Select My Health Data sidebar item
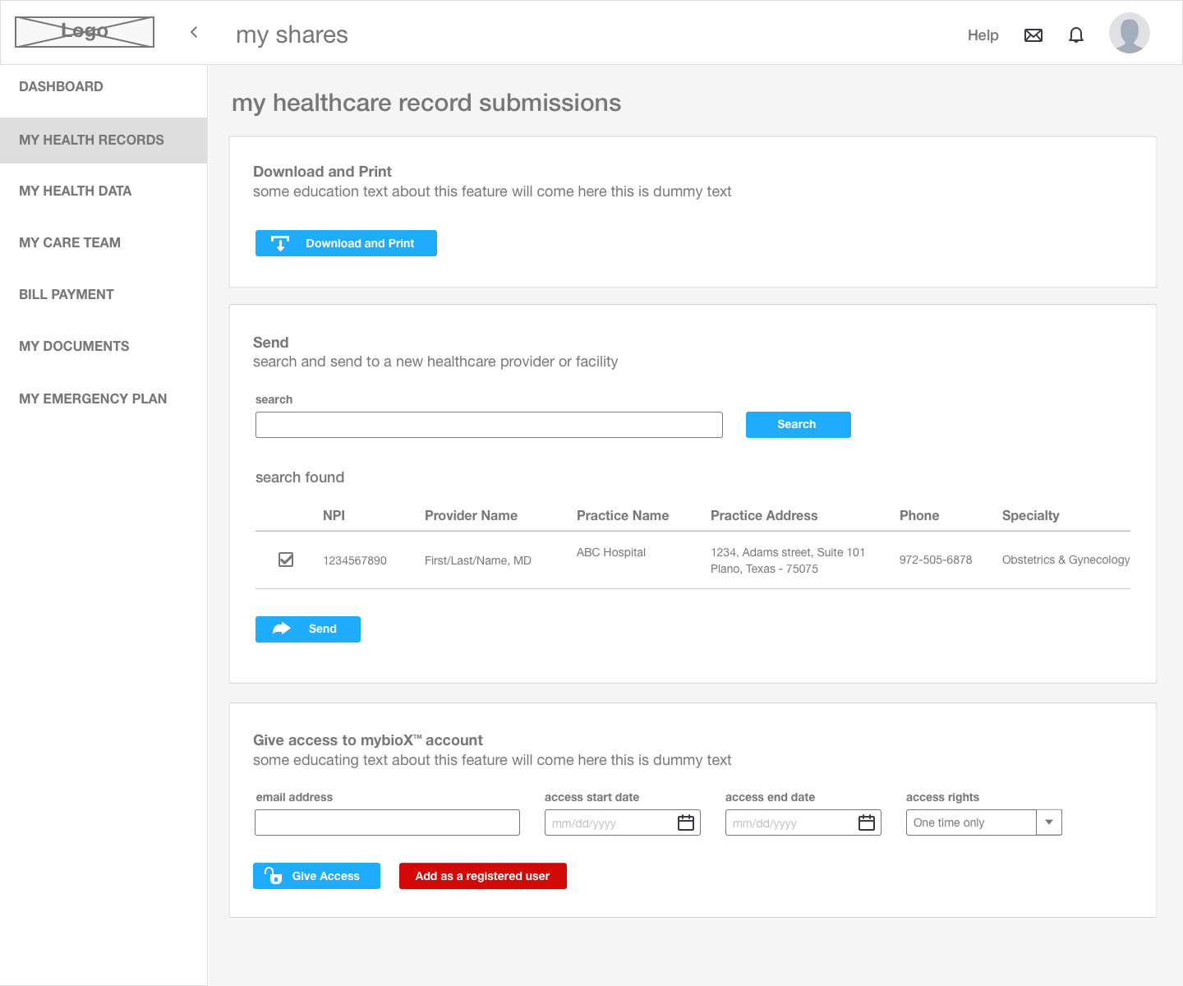1183x986 pixels. (75, 191)
